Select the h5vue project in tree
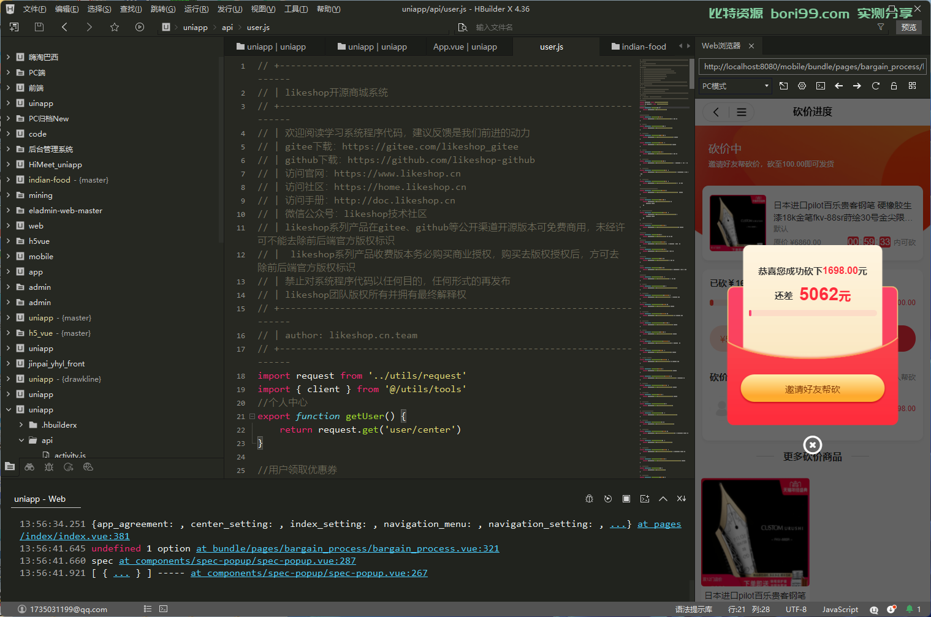This screenshot has width=931, height=617. click(x=39, y=241)
